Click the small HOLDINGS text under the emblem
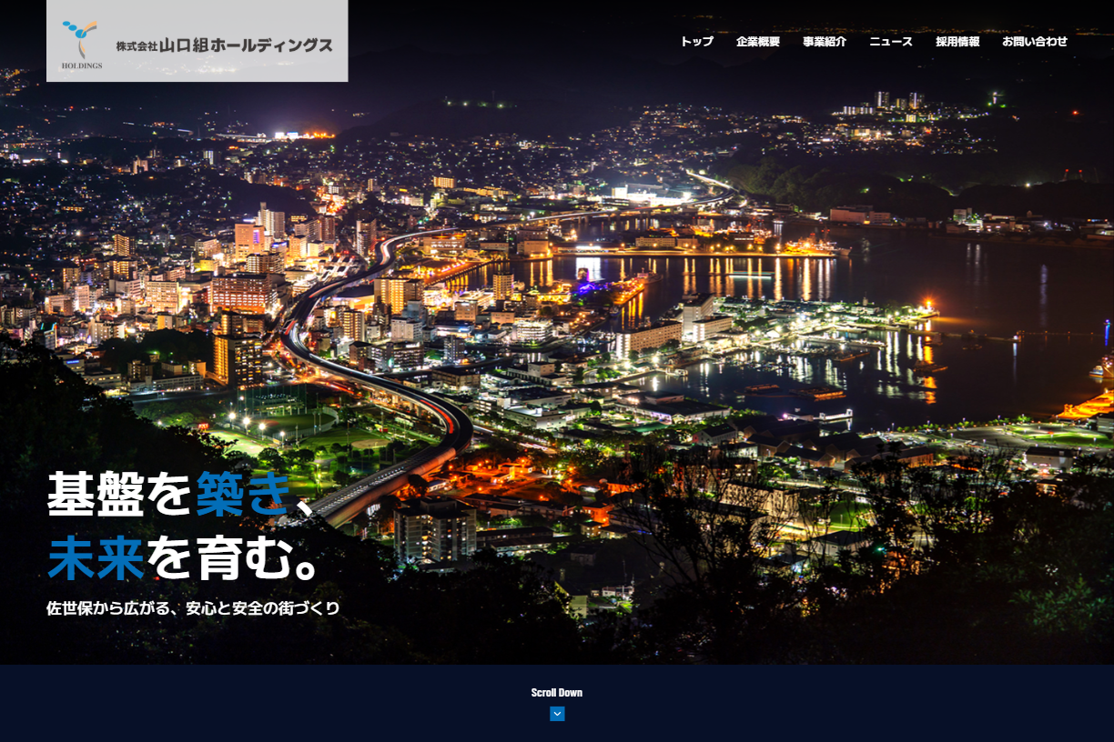This screenshot has height=742, width=1114. click(x=82, y=65)
